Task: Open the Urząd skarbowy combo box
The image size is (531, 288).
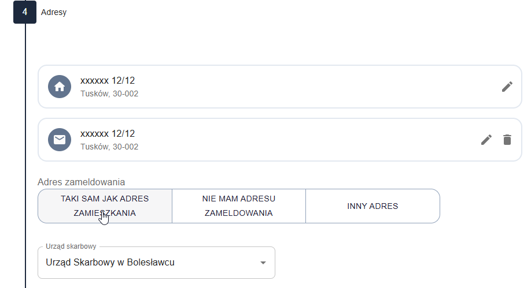Action: click(156, 263)
